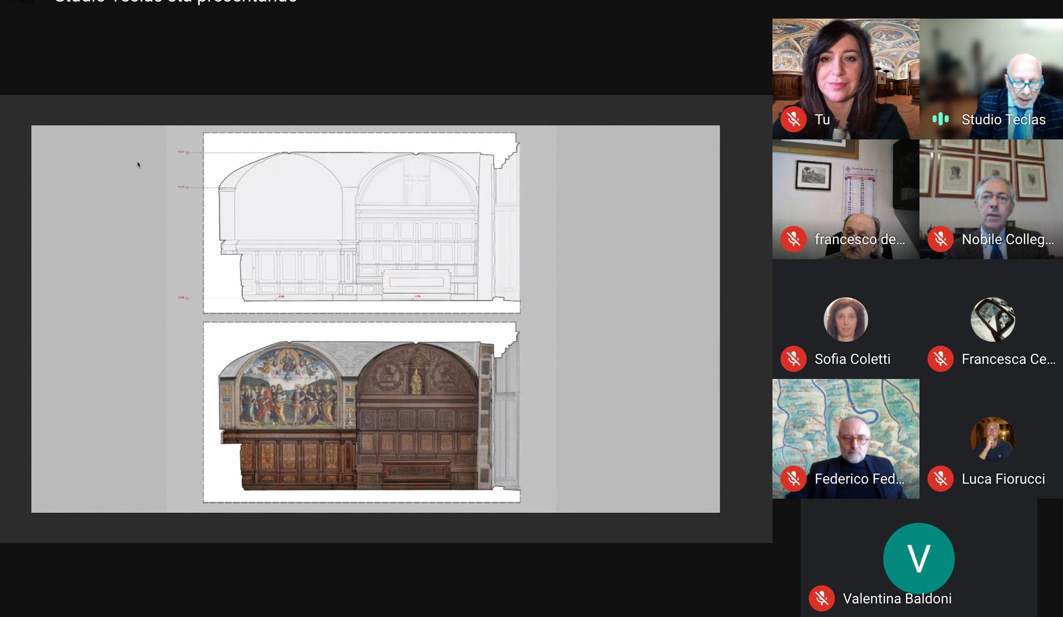Select the Studio Teclas presenter video tile
Screen dimensions: 1063x617
pyautogui.click(x=991, y=79)
